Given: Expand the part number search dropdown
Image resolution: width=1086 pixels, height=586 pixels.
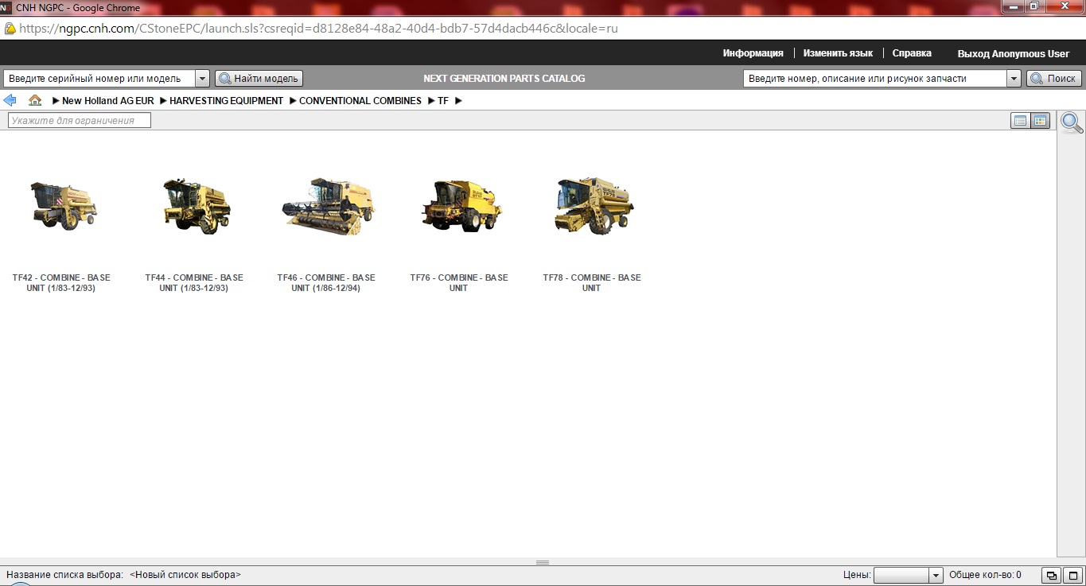Looking at the screenshot, I should pyautogui.click(x=1013, y=79).
